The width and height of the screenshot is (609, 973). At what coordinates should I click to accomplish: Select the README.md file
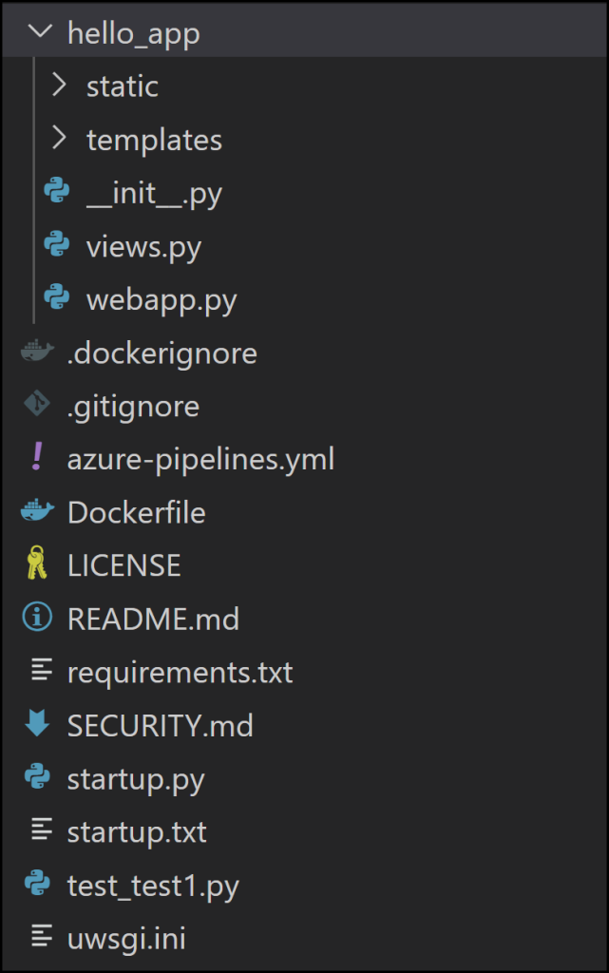coord(152,619)
